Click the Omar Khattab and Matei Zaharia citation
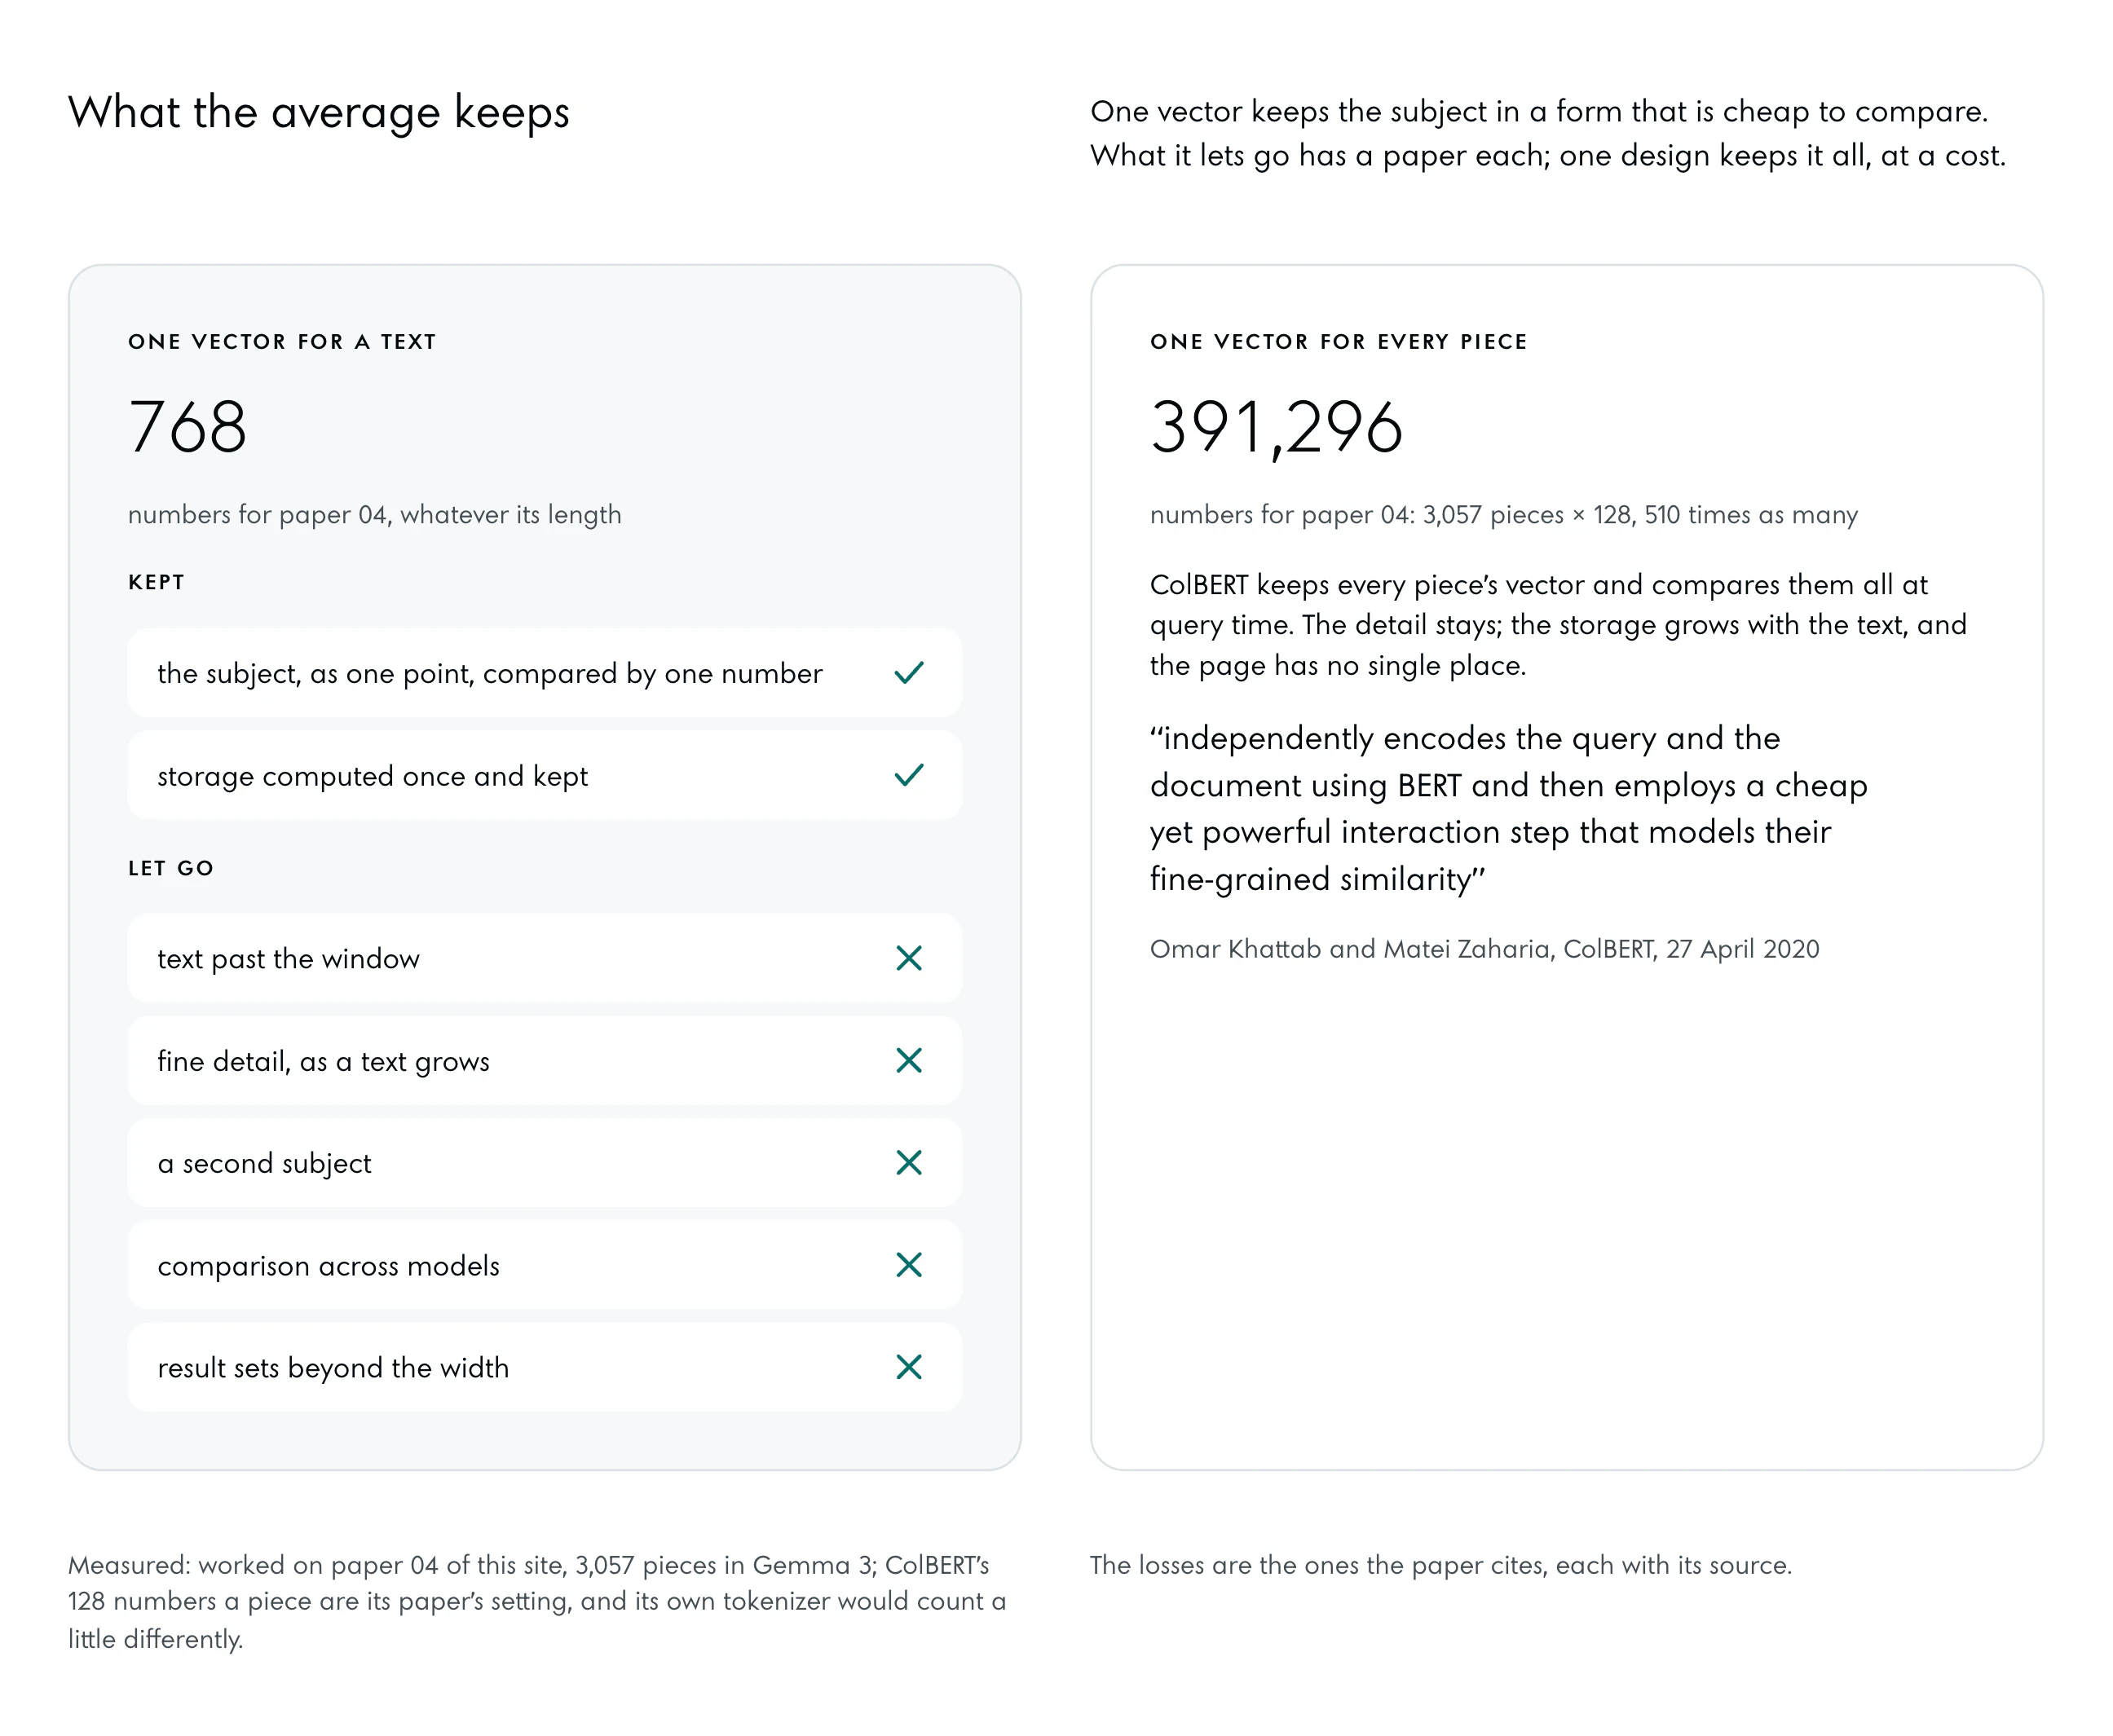 [x=1484, y=949]
